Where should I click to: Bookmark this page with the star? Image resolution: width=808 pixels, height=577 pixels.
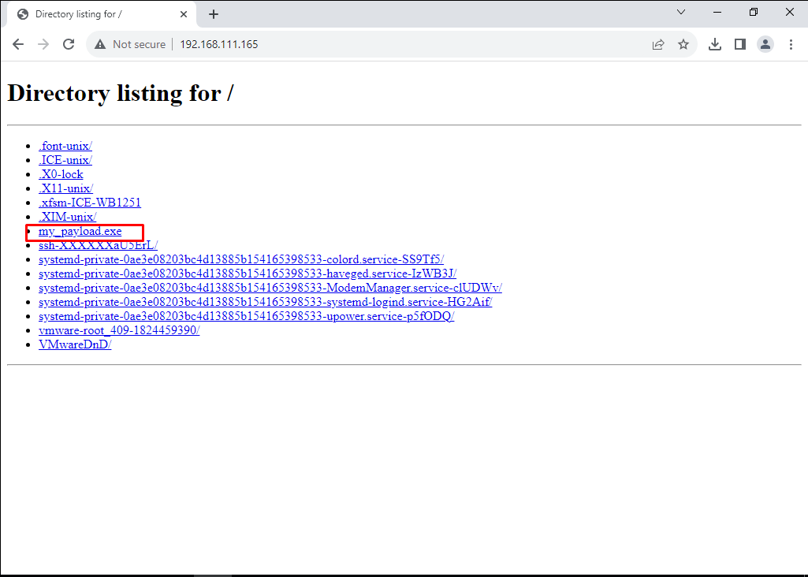coord(683,45)
